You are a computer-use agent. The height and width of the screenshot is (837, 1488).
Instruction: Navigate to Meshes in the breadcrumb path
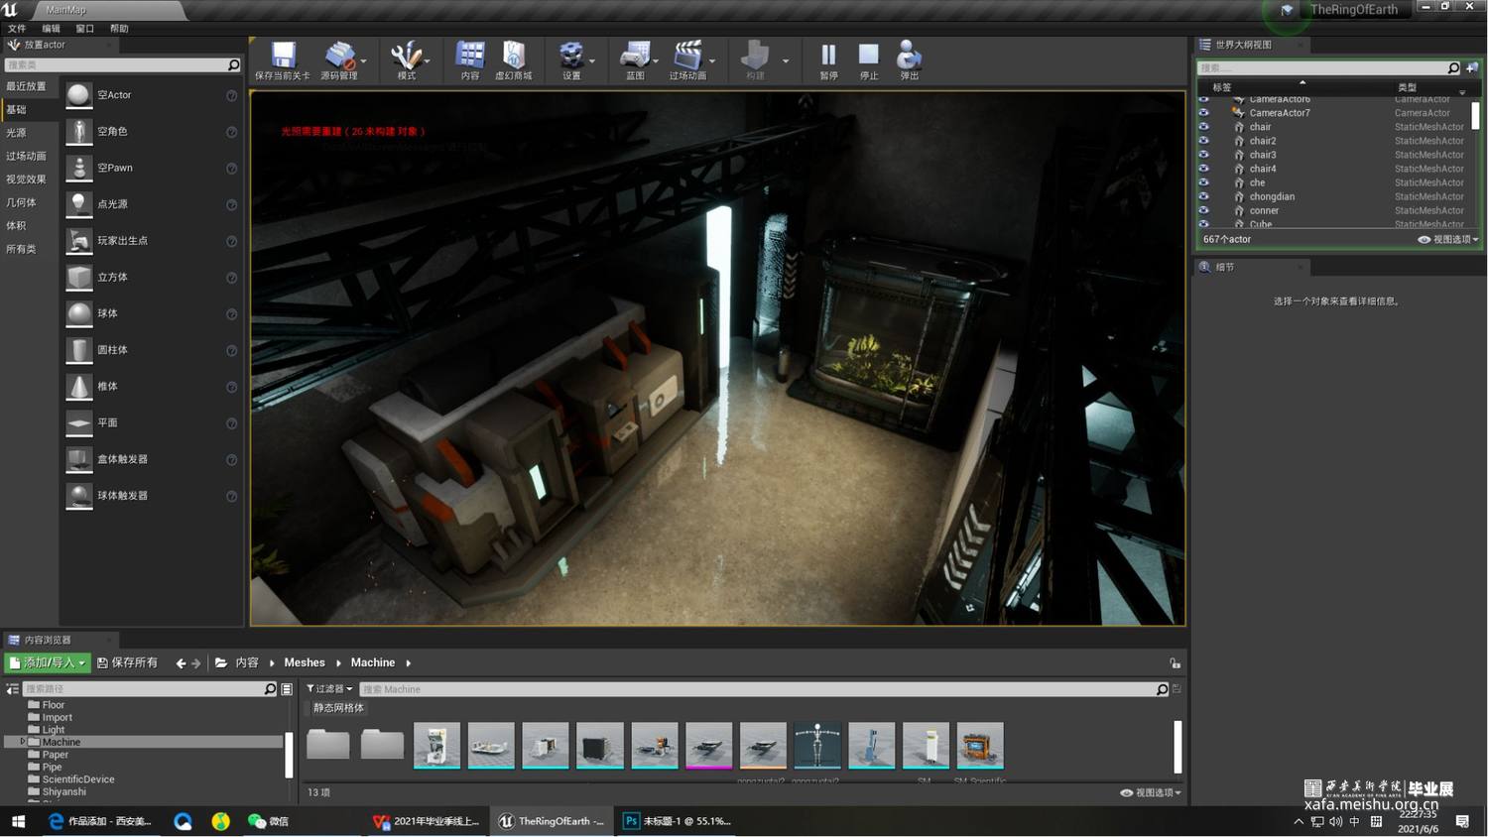[x=305, y=662]
